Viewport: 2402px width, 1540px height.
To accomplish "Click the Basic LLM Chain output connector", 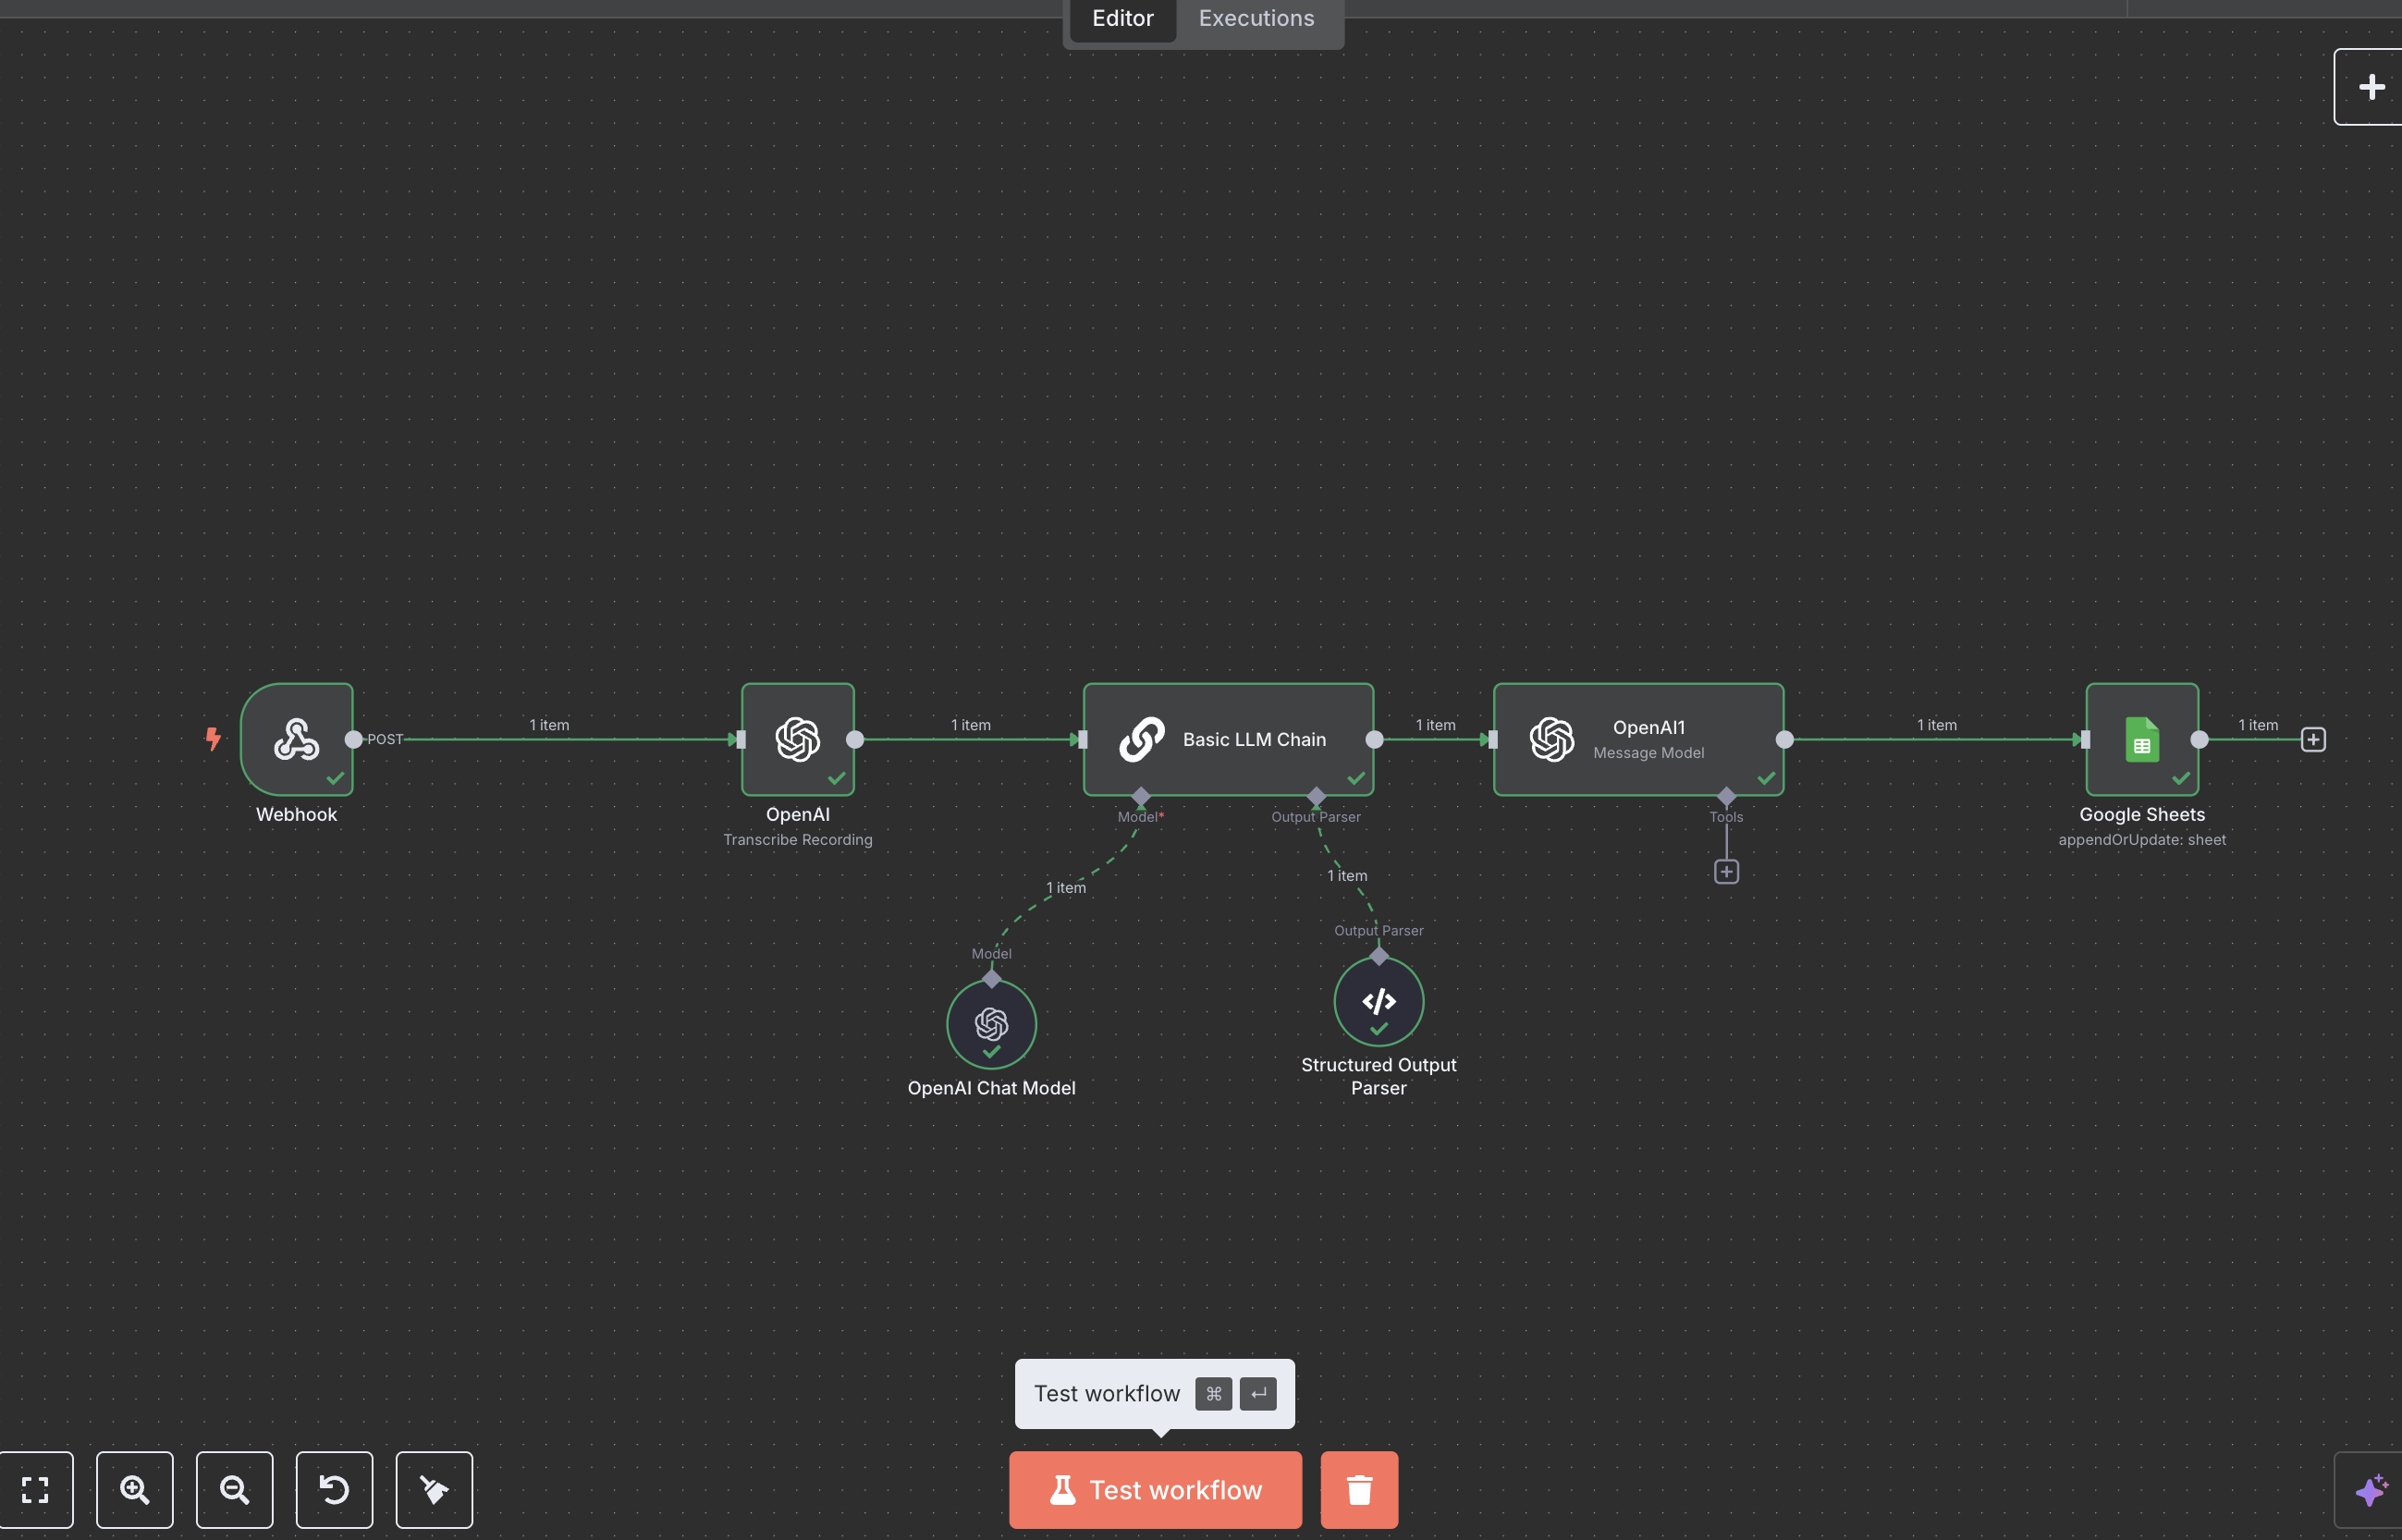I will [x=1374, y=739].
